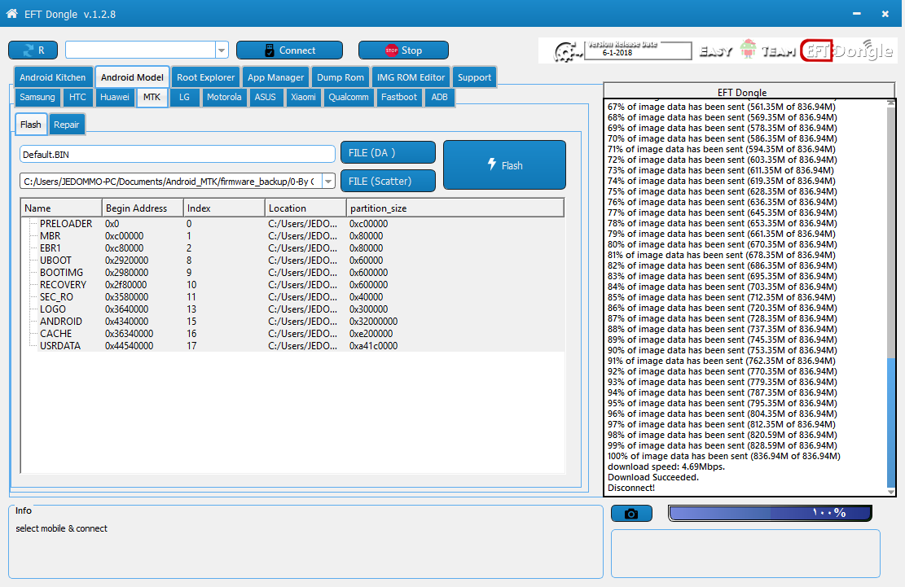Click the Connect button

[x=289, y=50]
